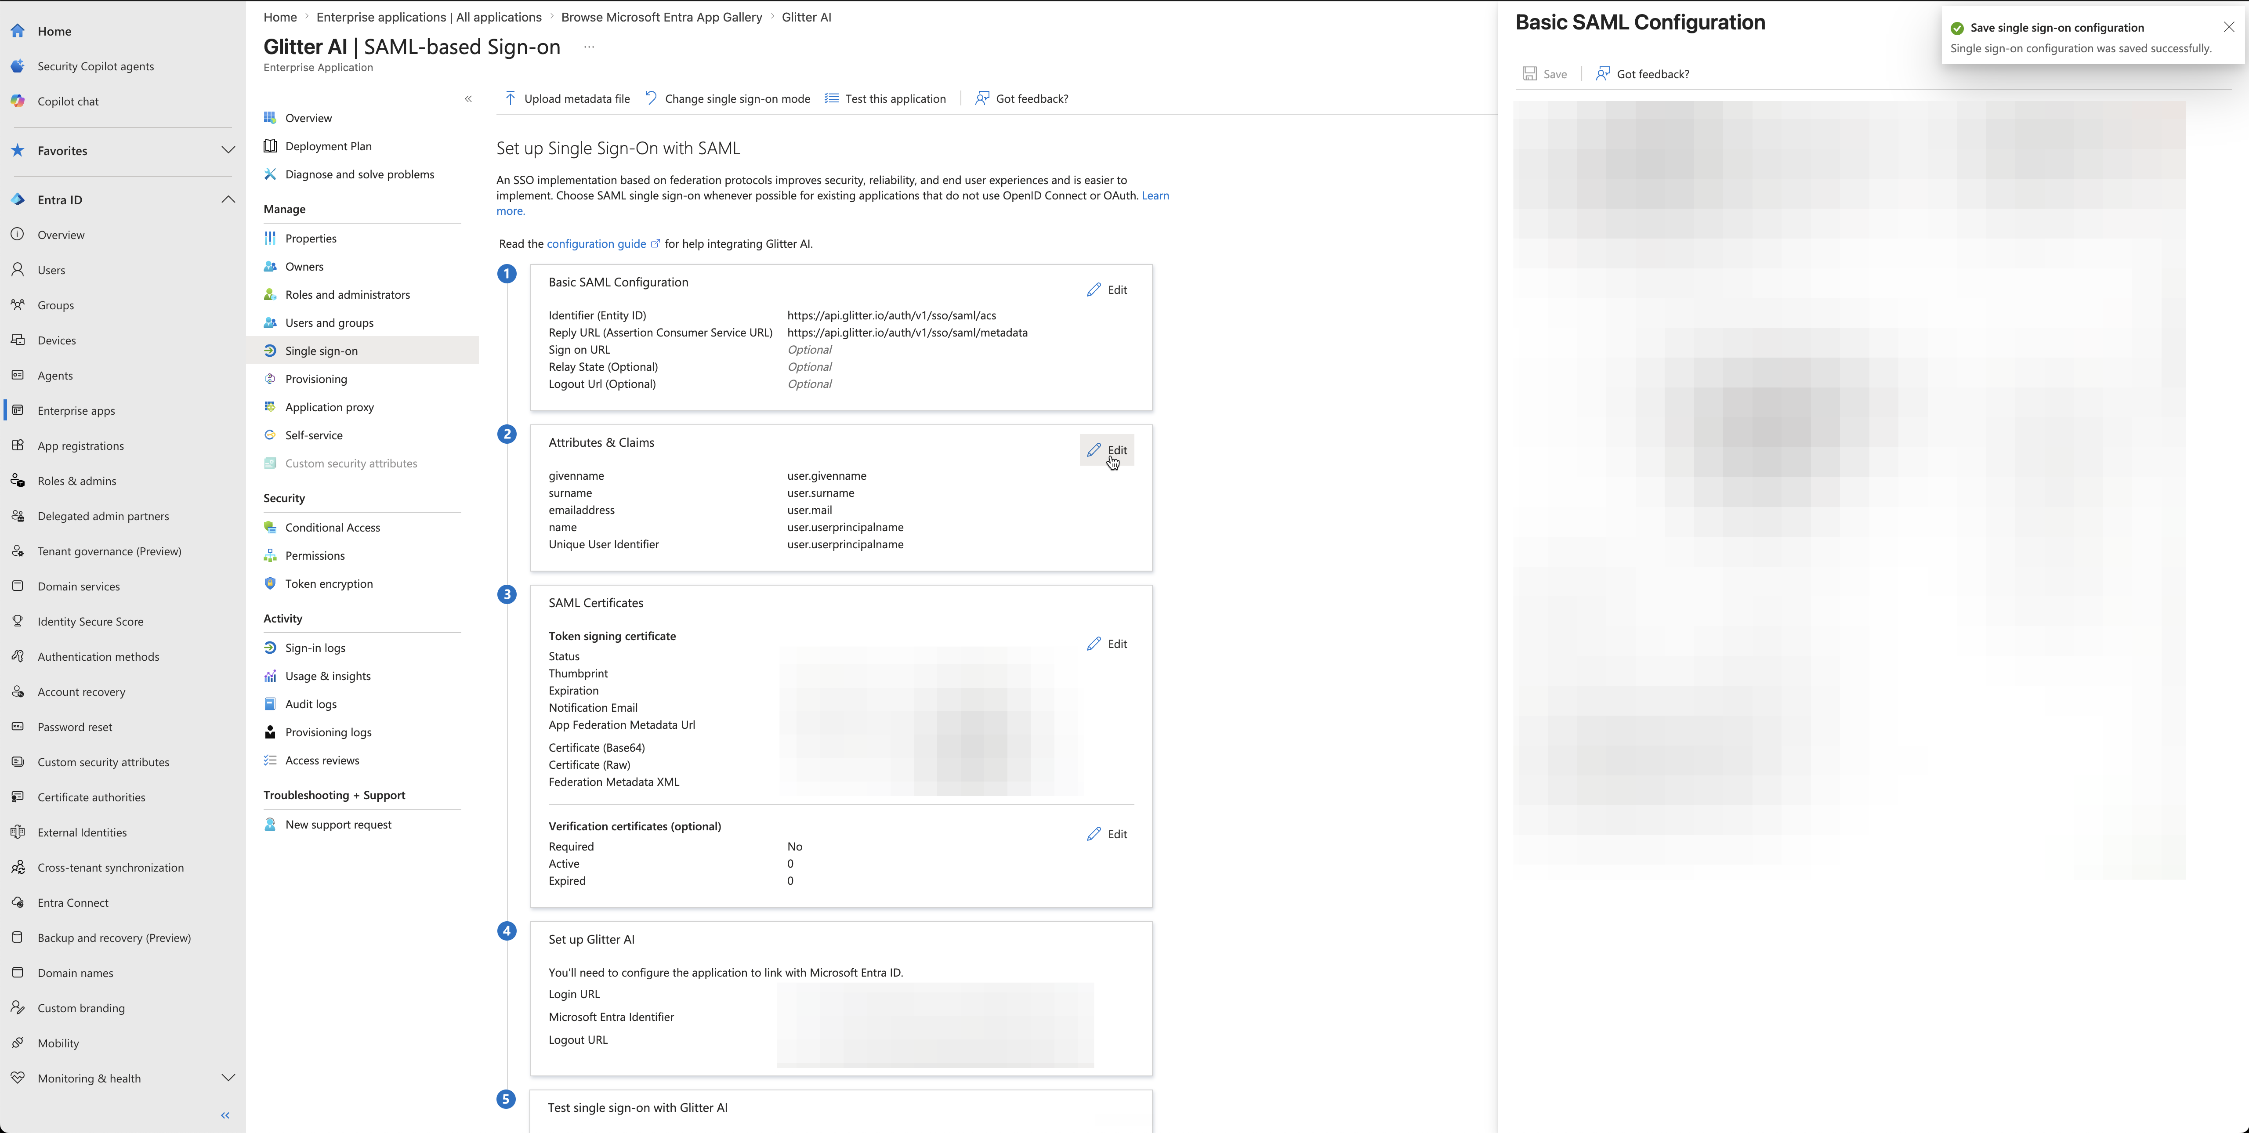
Task: Expand Monitoring & health section
Action: 228,1078
